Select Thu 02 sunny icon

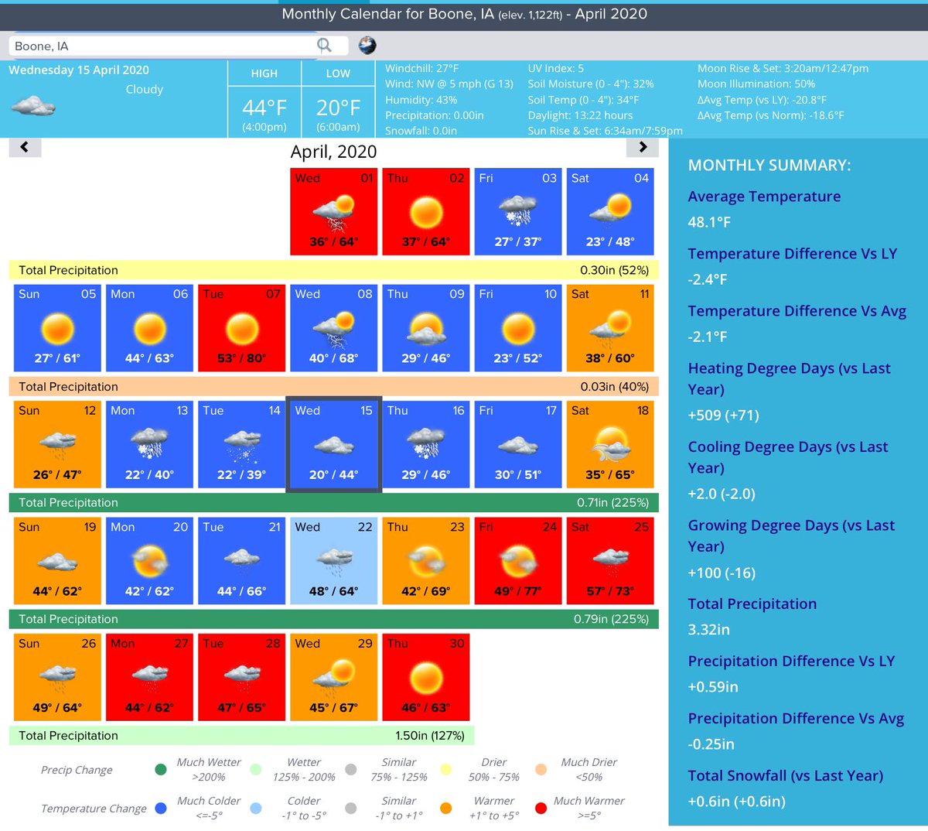426,212
